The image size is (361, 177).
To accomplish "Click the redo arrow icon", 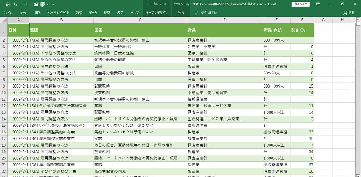I will 25,4.
